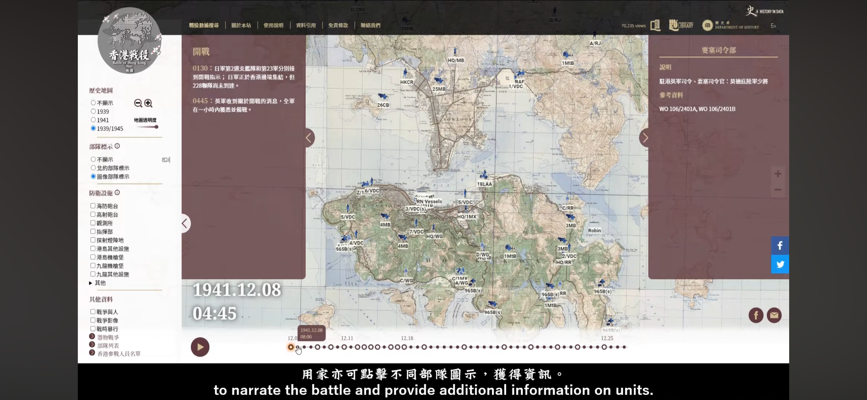Collapse left sidebar with the arrow tab
The height and width of the screenshot is (400, 867).
(185, 223)
